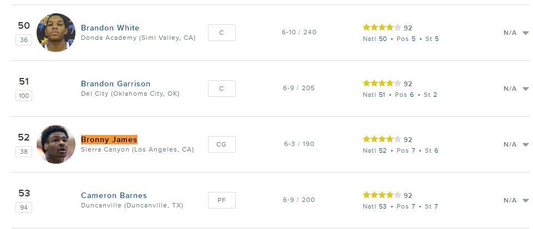This screenshot has width=533, height=229.
Task: Click the St 6 ranking for Bronny James
Action: [x=432, y=150]
